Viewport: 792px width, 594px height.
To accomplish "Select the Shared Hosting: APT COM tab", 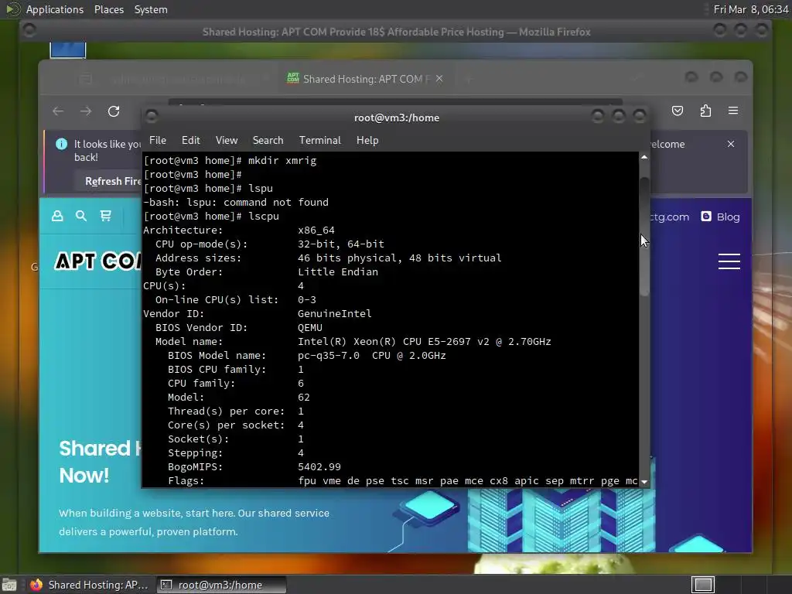I will tap(366, 79).
